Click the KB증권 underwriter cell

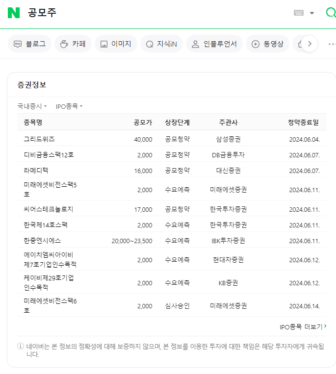229,283
